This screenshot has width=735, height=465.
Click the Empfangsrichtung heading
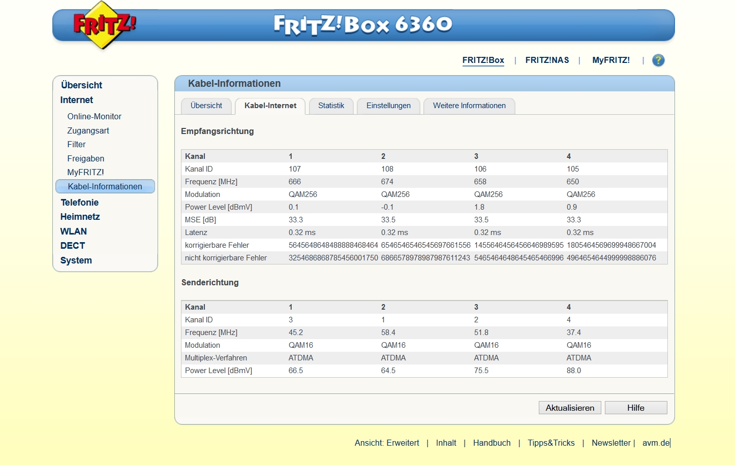pos(217,131)
